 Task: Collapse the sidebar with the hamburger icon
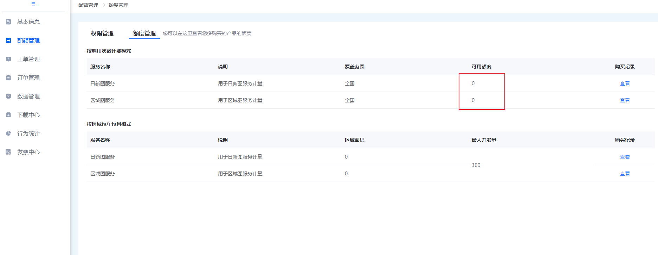click(33, 4)
